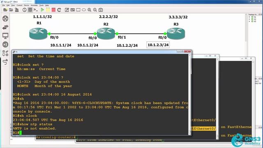Select router R1 in the topology
The image size is (263, 148).
(x=38, y=34)
